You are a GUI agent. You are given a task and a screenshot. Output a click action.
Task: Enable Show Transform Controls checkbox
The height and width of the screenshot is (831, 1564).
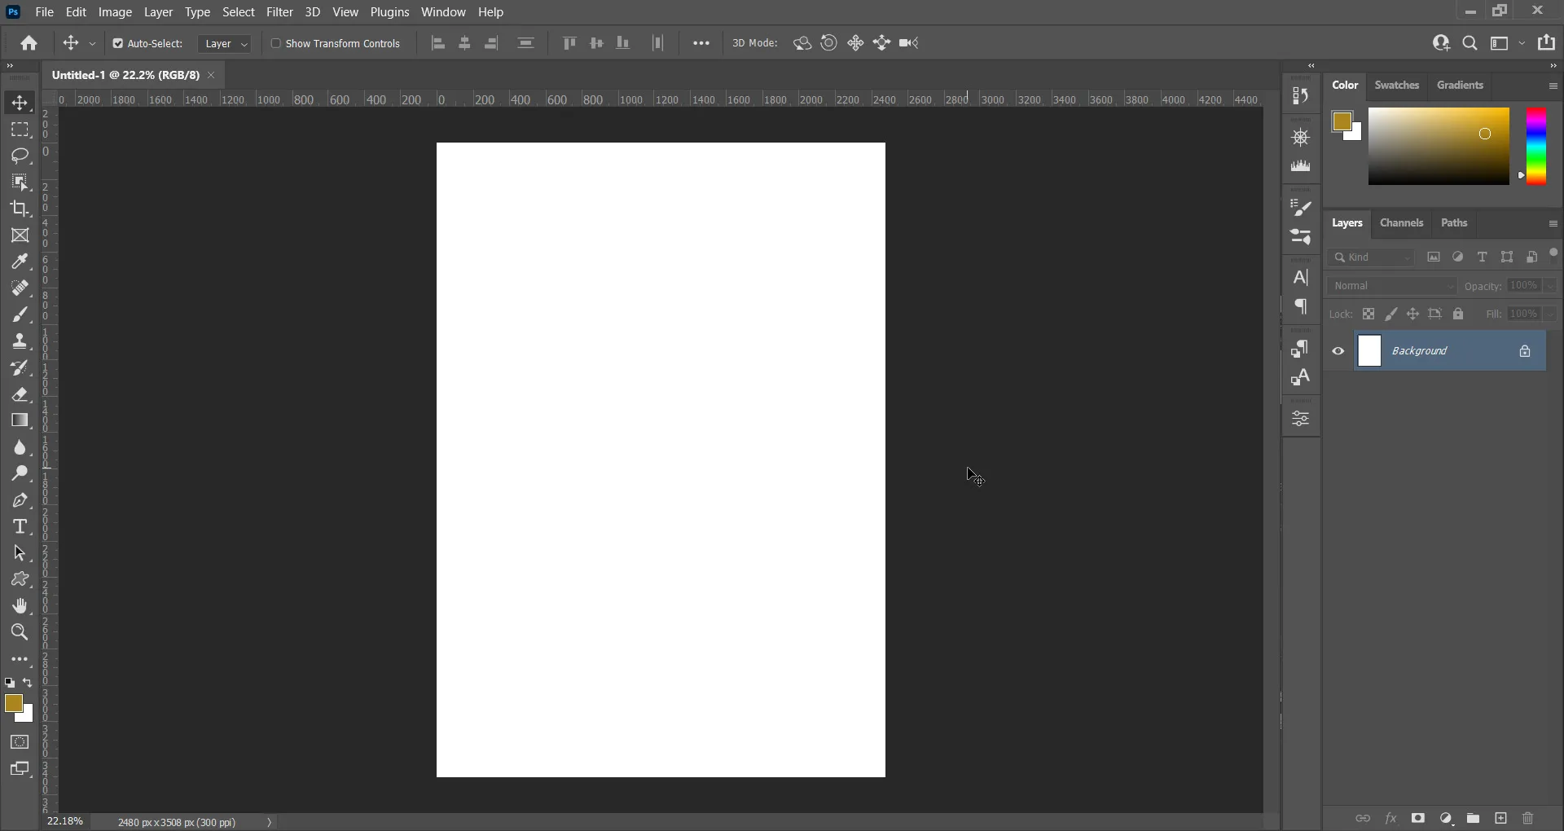276,44
